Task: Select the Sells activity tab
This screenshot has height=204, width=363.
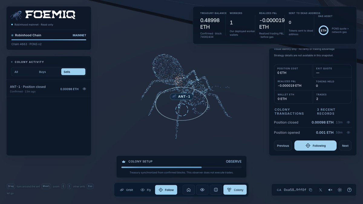Action: click(73, 72)
